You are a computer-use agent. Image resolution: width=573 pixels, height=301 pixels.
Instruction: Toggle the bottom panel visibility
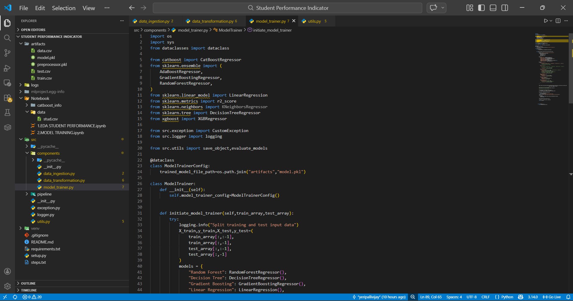click(x=493, y=8)
